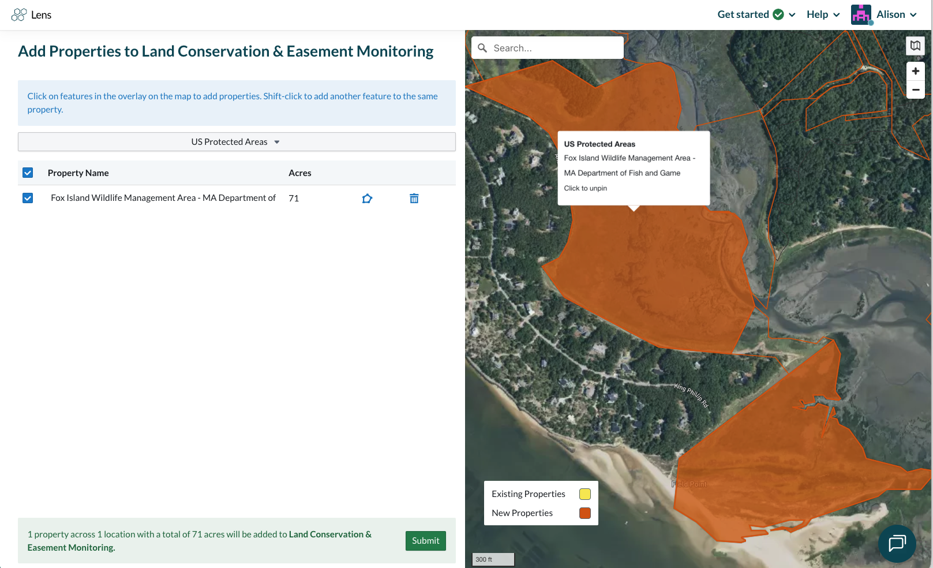This screenshot has height=568, width=933.
Task: Click 'Click to unpin' in map popup
Action: point(586,188)
